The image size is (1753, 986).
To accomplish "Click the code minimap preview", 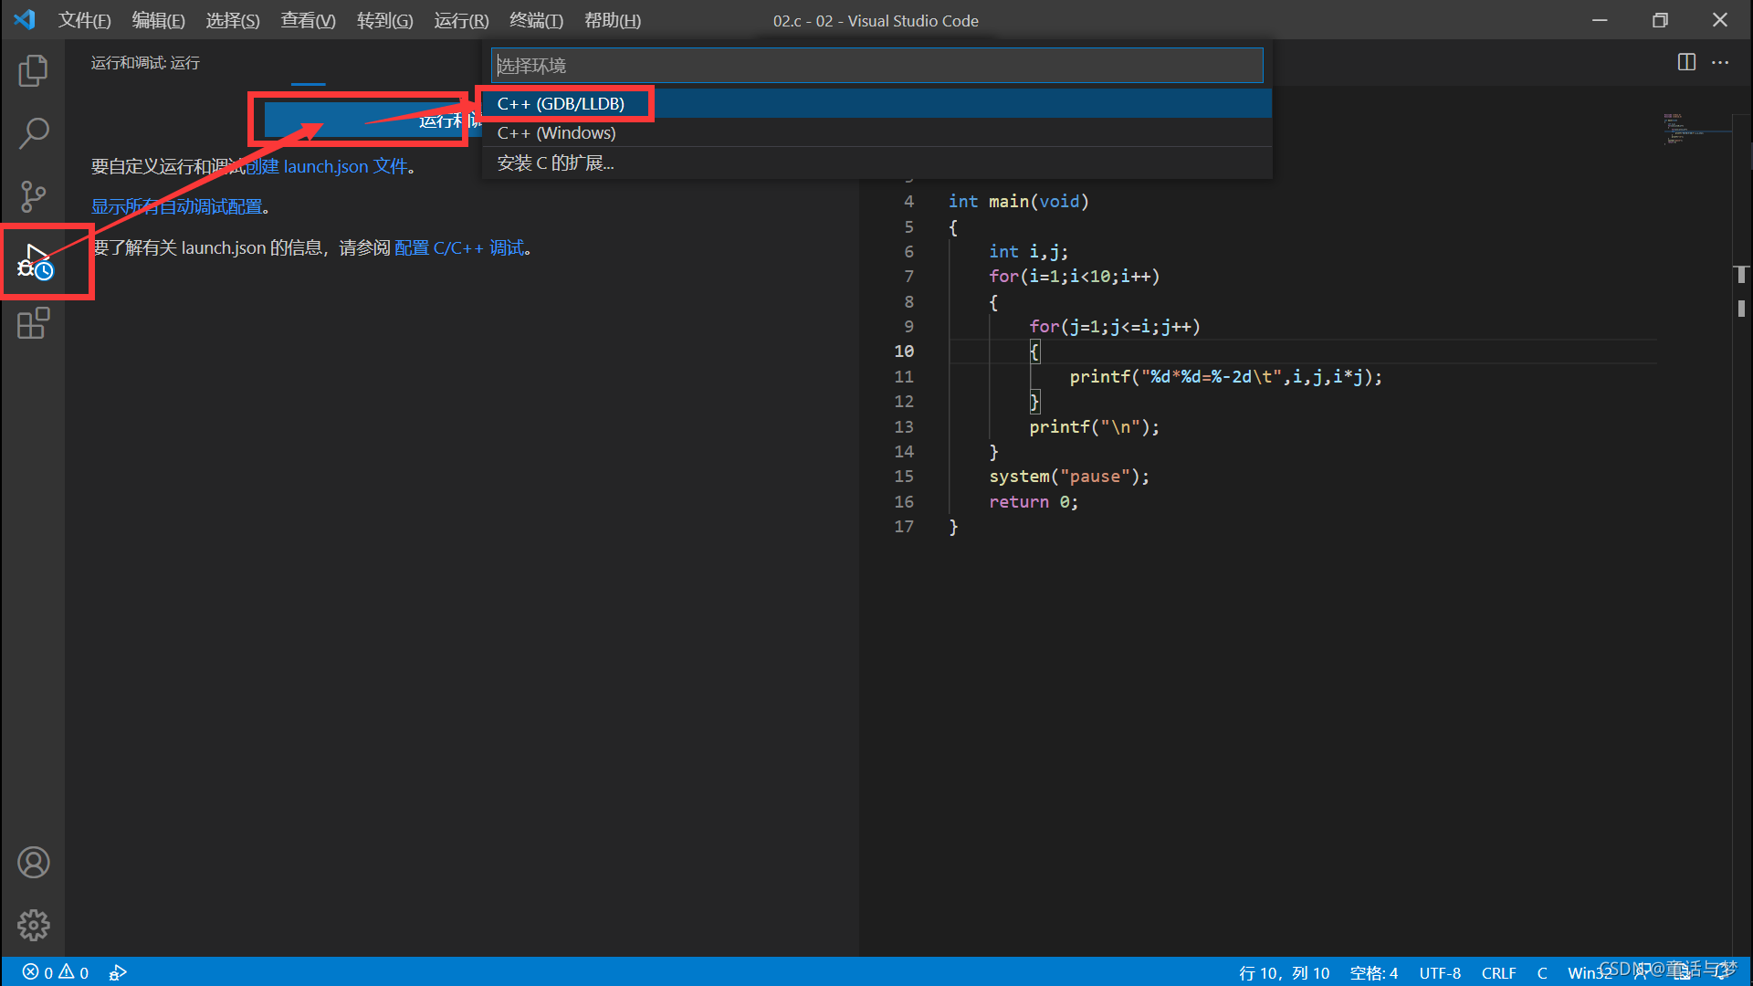I will click(x=1695, y=130).
